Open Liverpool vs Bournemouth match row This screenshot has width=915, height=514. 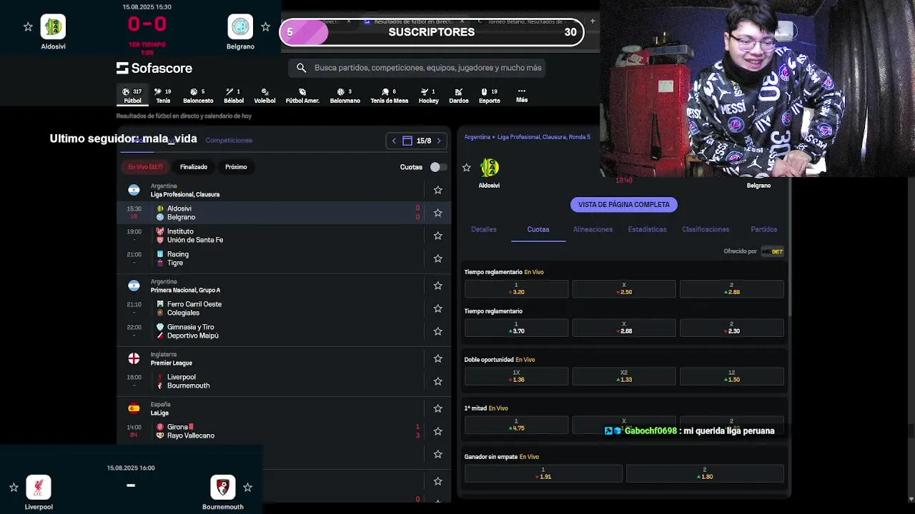(284, 381)
